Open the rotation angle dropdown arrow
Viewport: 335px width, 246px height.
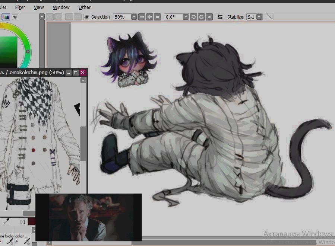186,17
